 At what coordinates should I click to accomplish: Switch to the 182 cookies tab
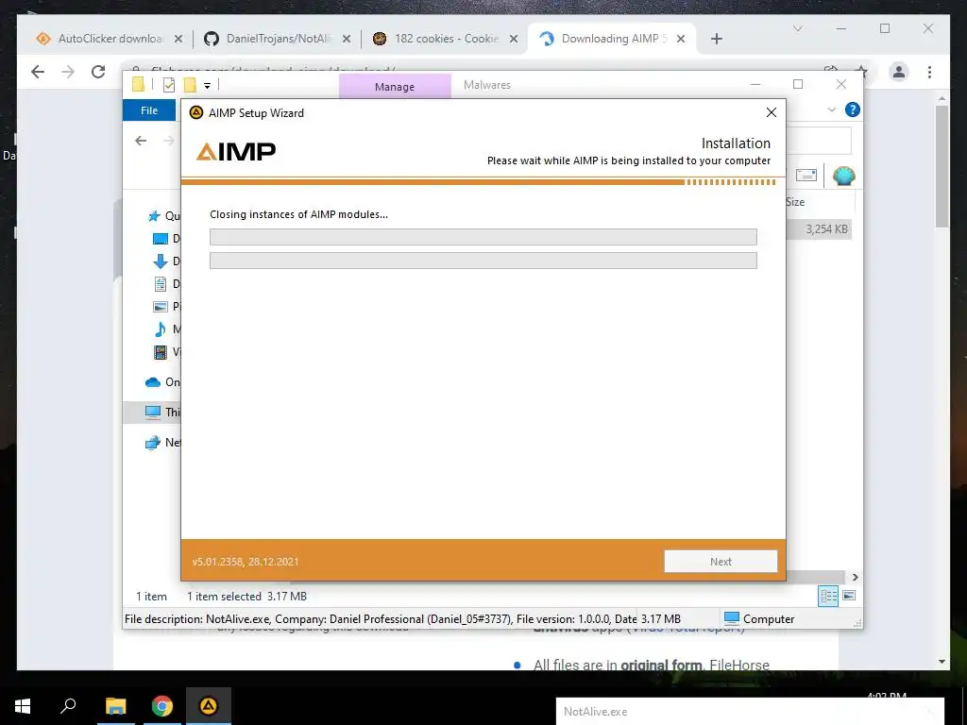pyautogui.click(x=444, y=39)
